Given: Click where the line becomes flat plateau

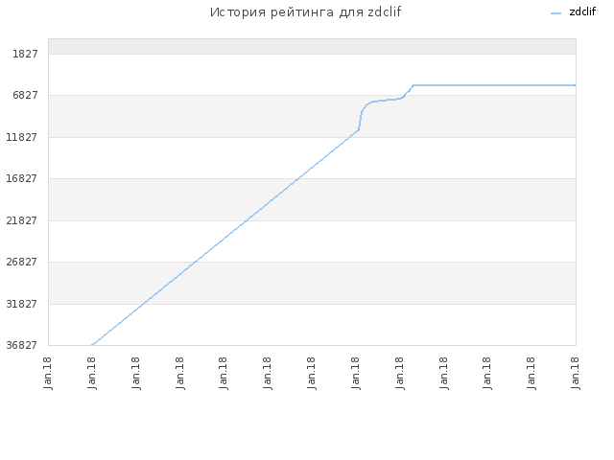Looking at the screenshot, I should click(413, 85).
